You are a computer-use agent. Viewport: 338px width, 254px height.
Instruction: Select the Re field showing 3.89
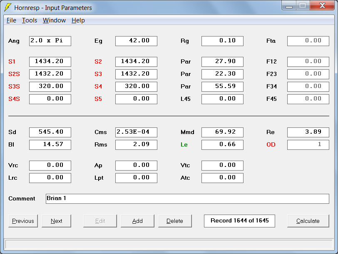click(308, 132)
